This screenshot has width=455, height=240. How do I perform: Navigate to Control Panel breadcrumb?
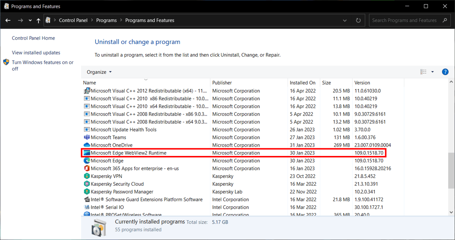[73, 20]
